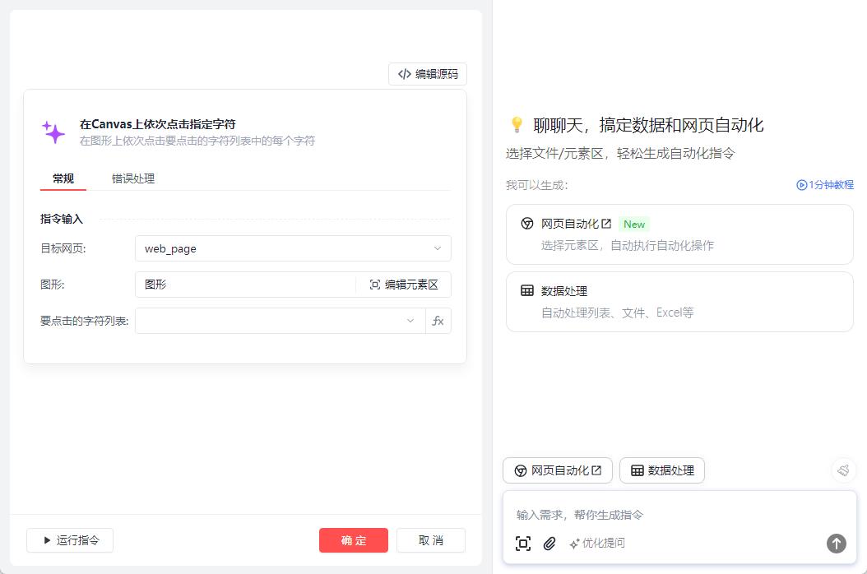Expand the 目标网页 web_page dropdown

tap(293, 248)
